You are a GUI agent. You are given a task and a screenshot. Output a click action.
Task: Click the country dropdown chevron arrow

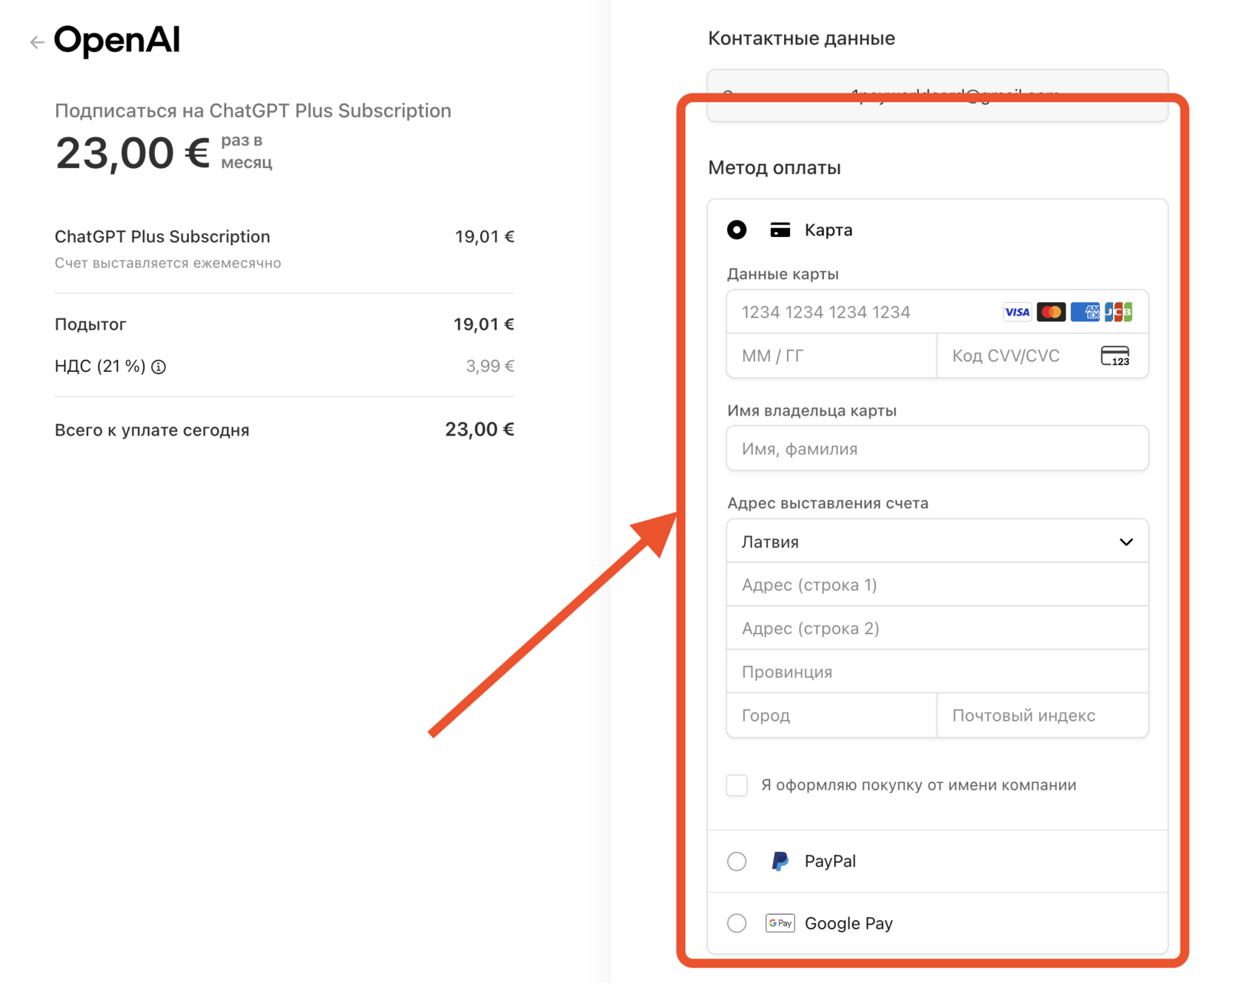pyautogui.click(x=1126, y=542)
